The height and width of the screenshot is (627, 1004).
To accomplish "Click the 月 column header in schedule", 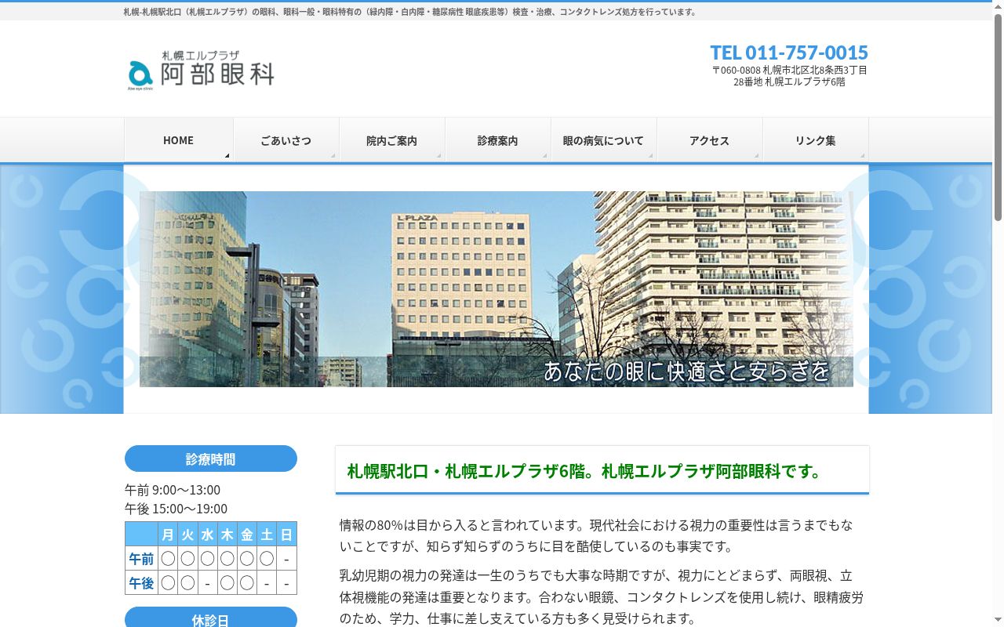I will (168, 535).
